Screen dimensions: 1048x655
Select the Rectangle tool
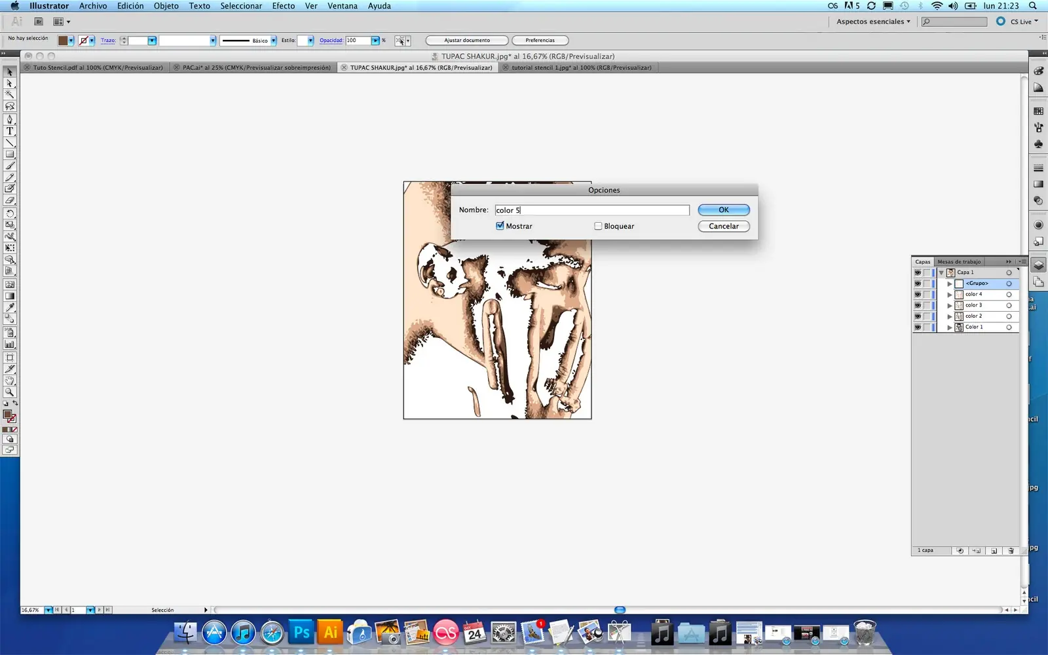pyautogui.click(x=10, y=155)
